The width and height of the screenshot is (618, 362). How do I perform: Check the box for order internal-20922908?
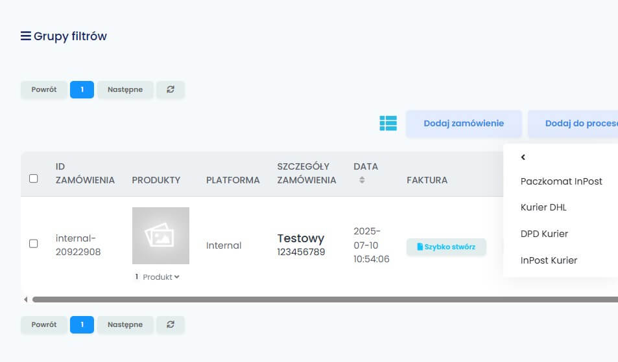34,243
